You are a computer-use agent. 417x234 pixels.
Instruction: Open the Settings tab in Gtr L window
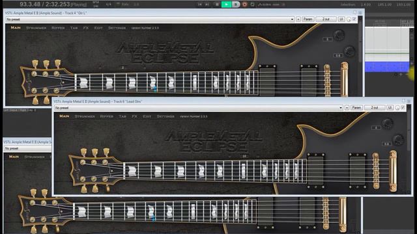[x=117, y=27]
